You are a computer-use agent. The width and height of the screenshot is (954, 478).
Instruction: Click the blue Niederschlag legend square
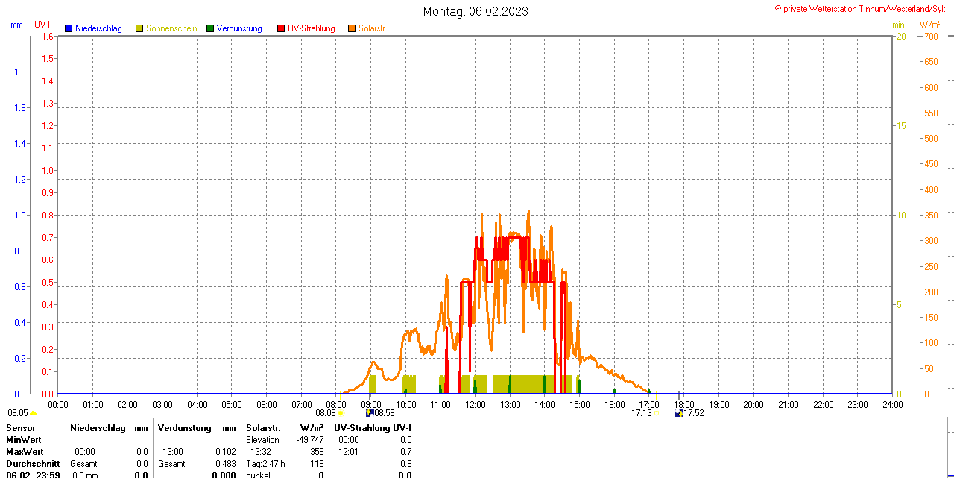click(69, 28)
